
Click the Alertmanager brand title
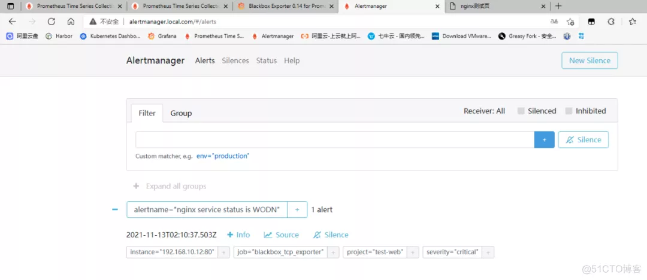click(x=155, y=60)
